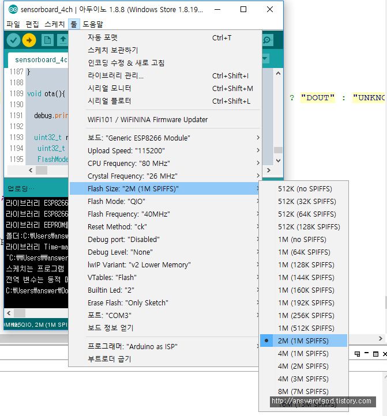Click the Arduino logo in title bar
The image size is (387, 416).
coord(13,10)
